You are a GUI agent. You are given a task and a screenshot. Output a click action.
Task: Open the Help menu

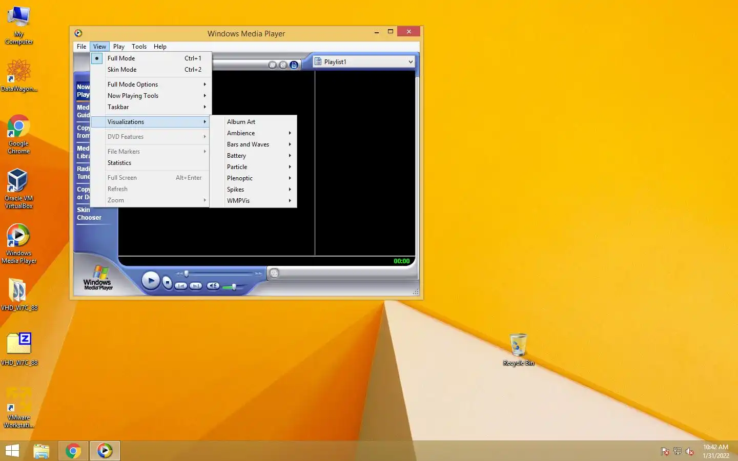(x=160, y=47)
